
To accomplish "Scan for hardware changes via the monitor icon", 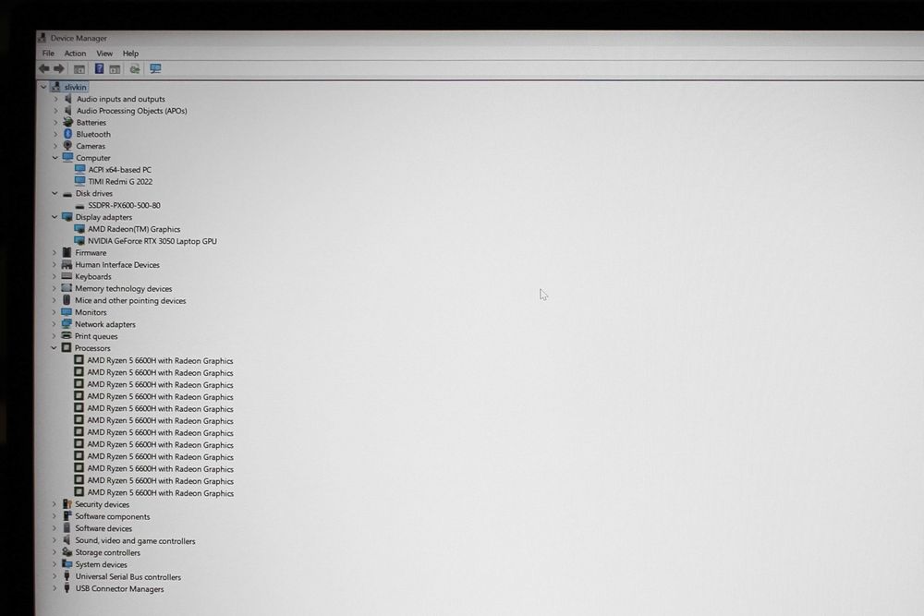I will (x=155, y=69).
